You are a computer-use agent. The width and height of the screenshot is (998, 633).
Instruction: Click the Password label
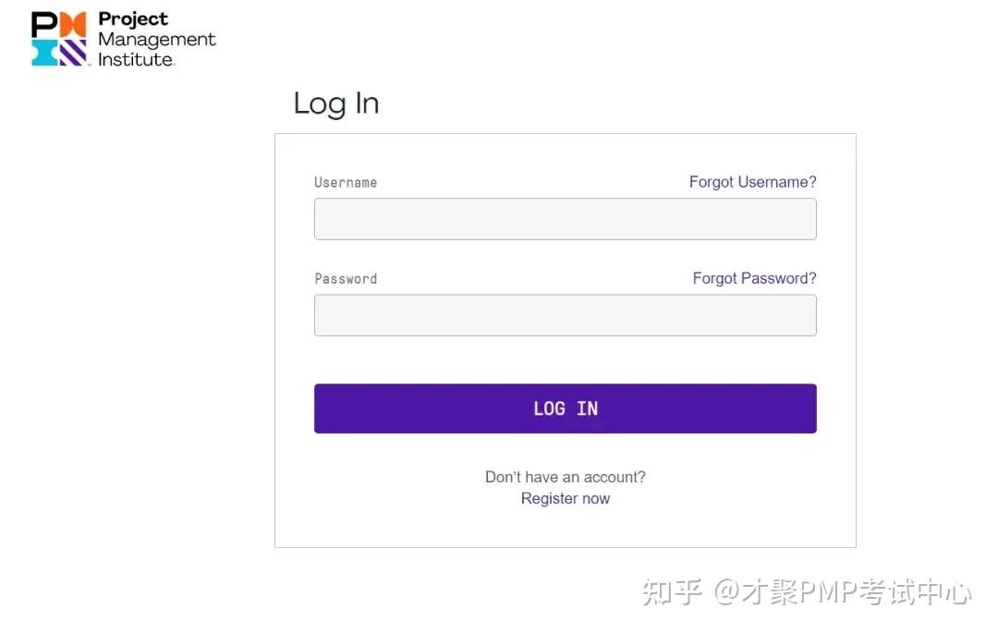pyautogui.click(x=346, y=278)
